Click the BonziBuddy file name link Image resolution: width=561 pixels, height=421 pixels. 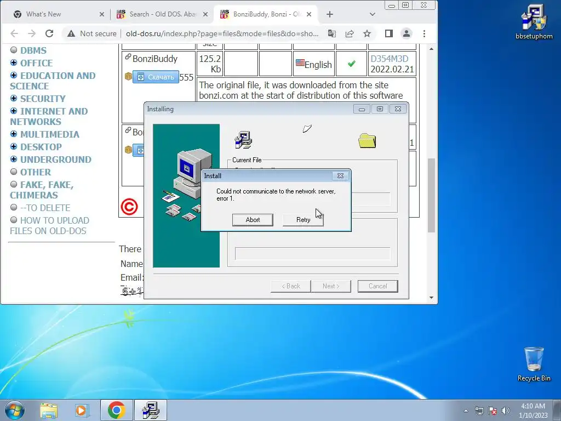tap(155, 59)
